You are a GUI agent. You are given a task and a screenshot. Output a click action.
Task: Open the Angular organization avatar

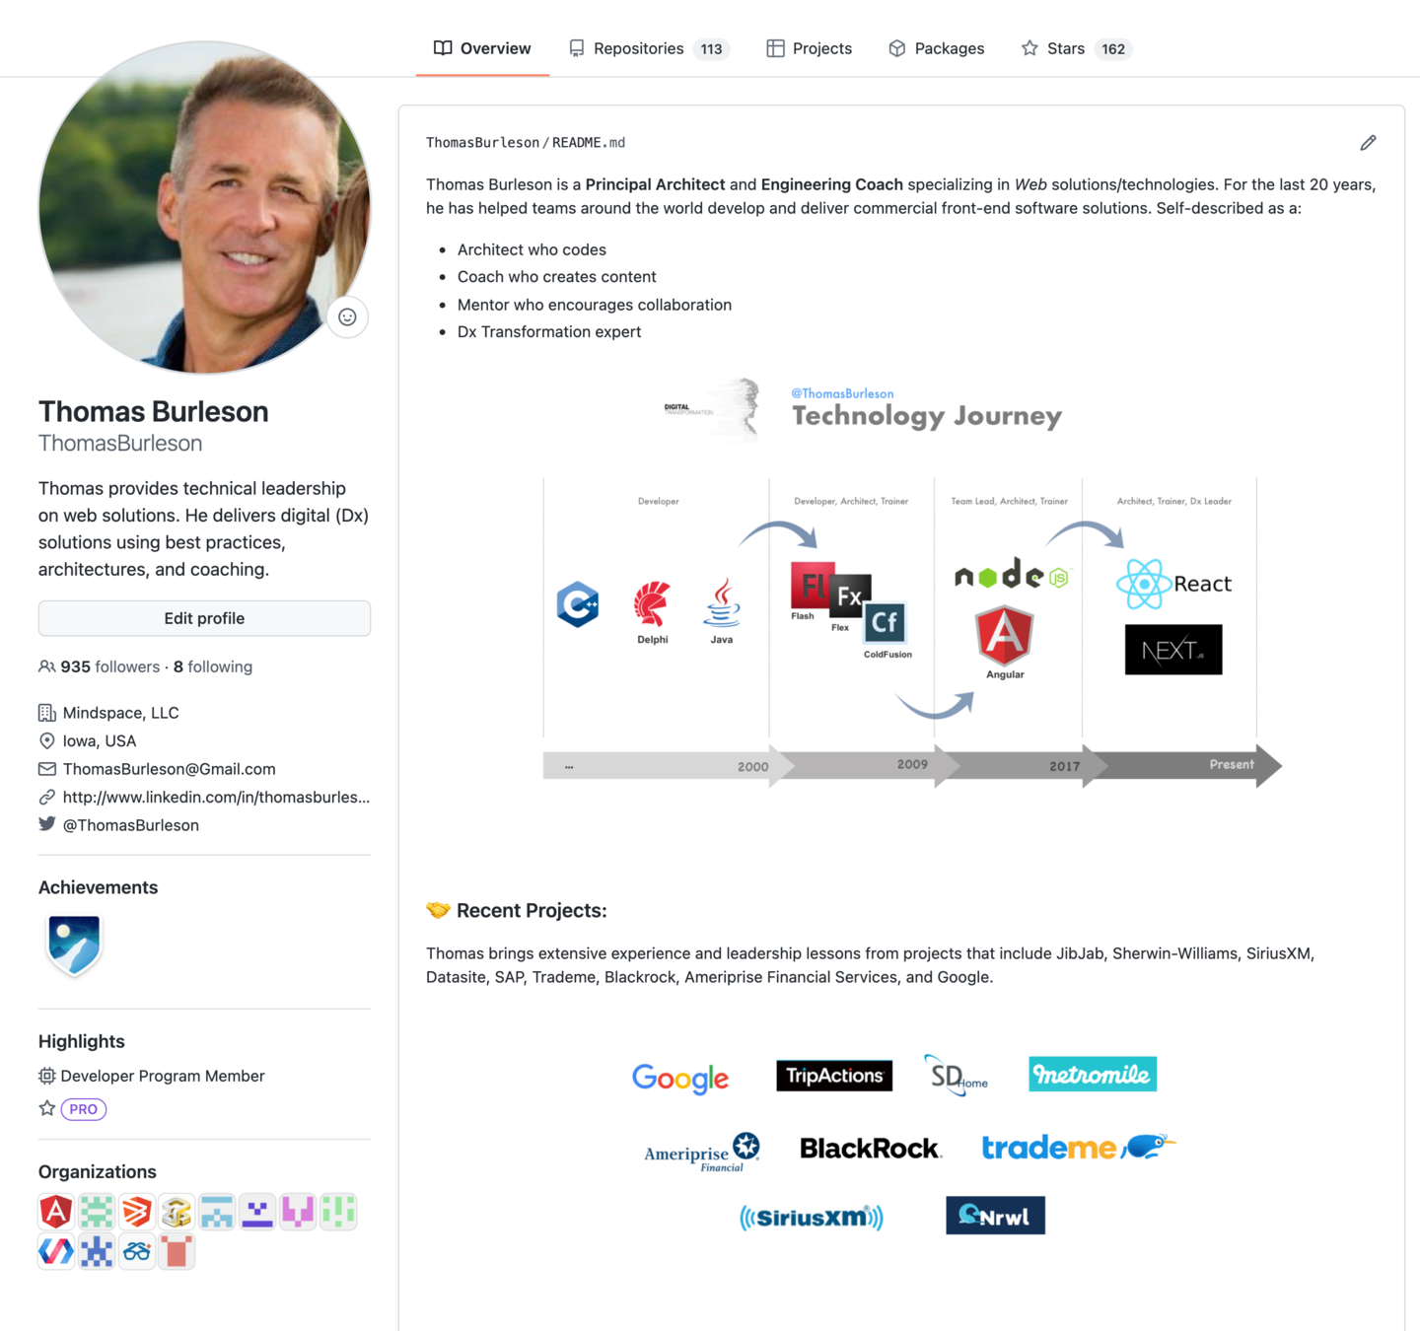click(x=56, y=1211)
